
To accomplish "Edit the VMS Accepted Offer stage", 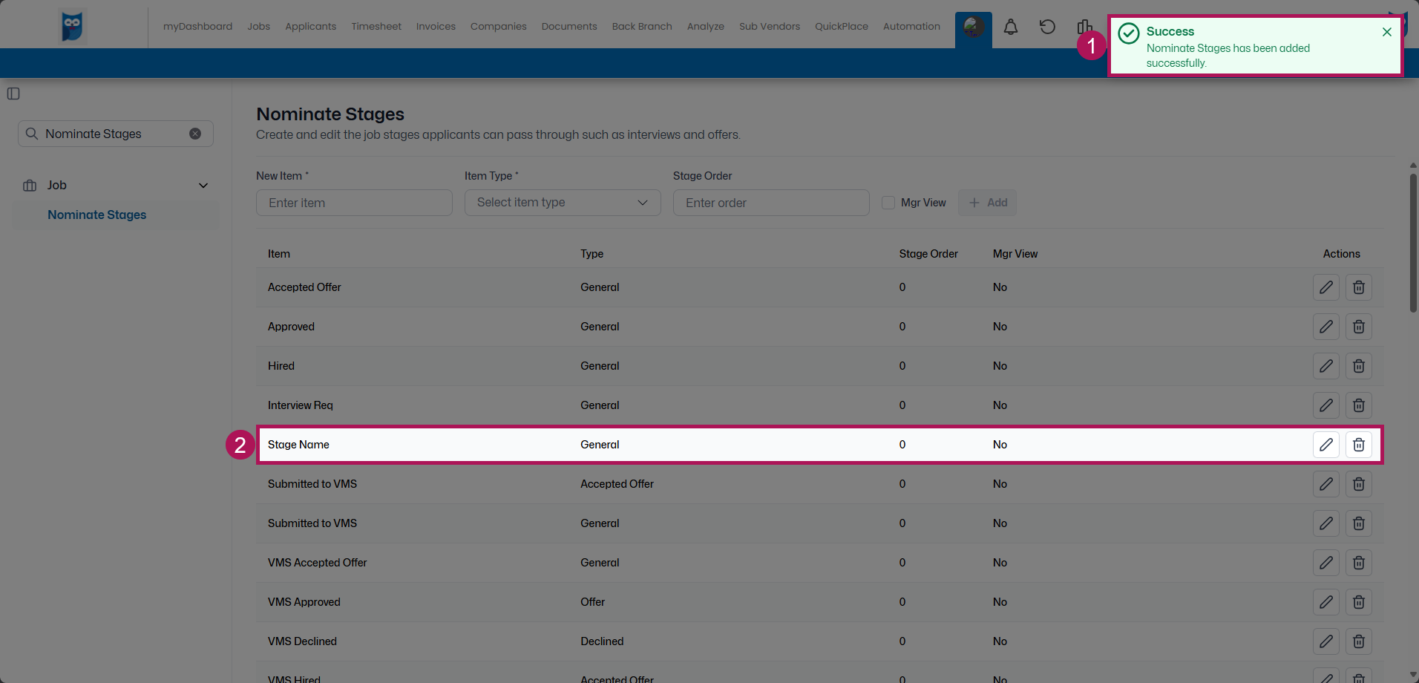I will (1326, 563).
